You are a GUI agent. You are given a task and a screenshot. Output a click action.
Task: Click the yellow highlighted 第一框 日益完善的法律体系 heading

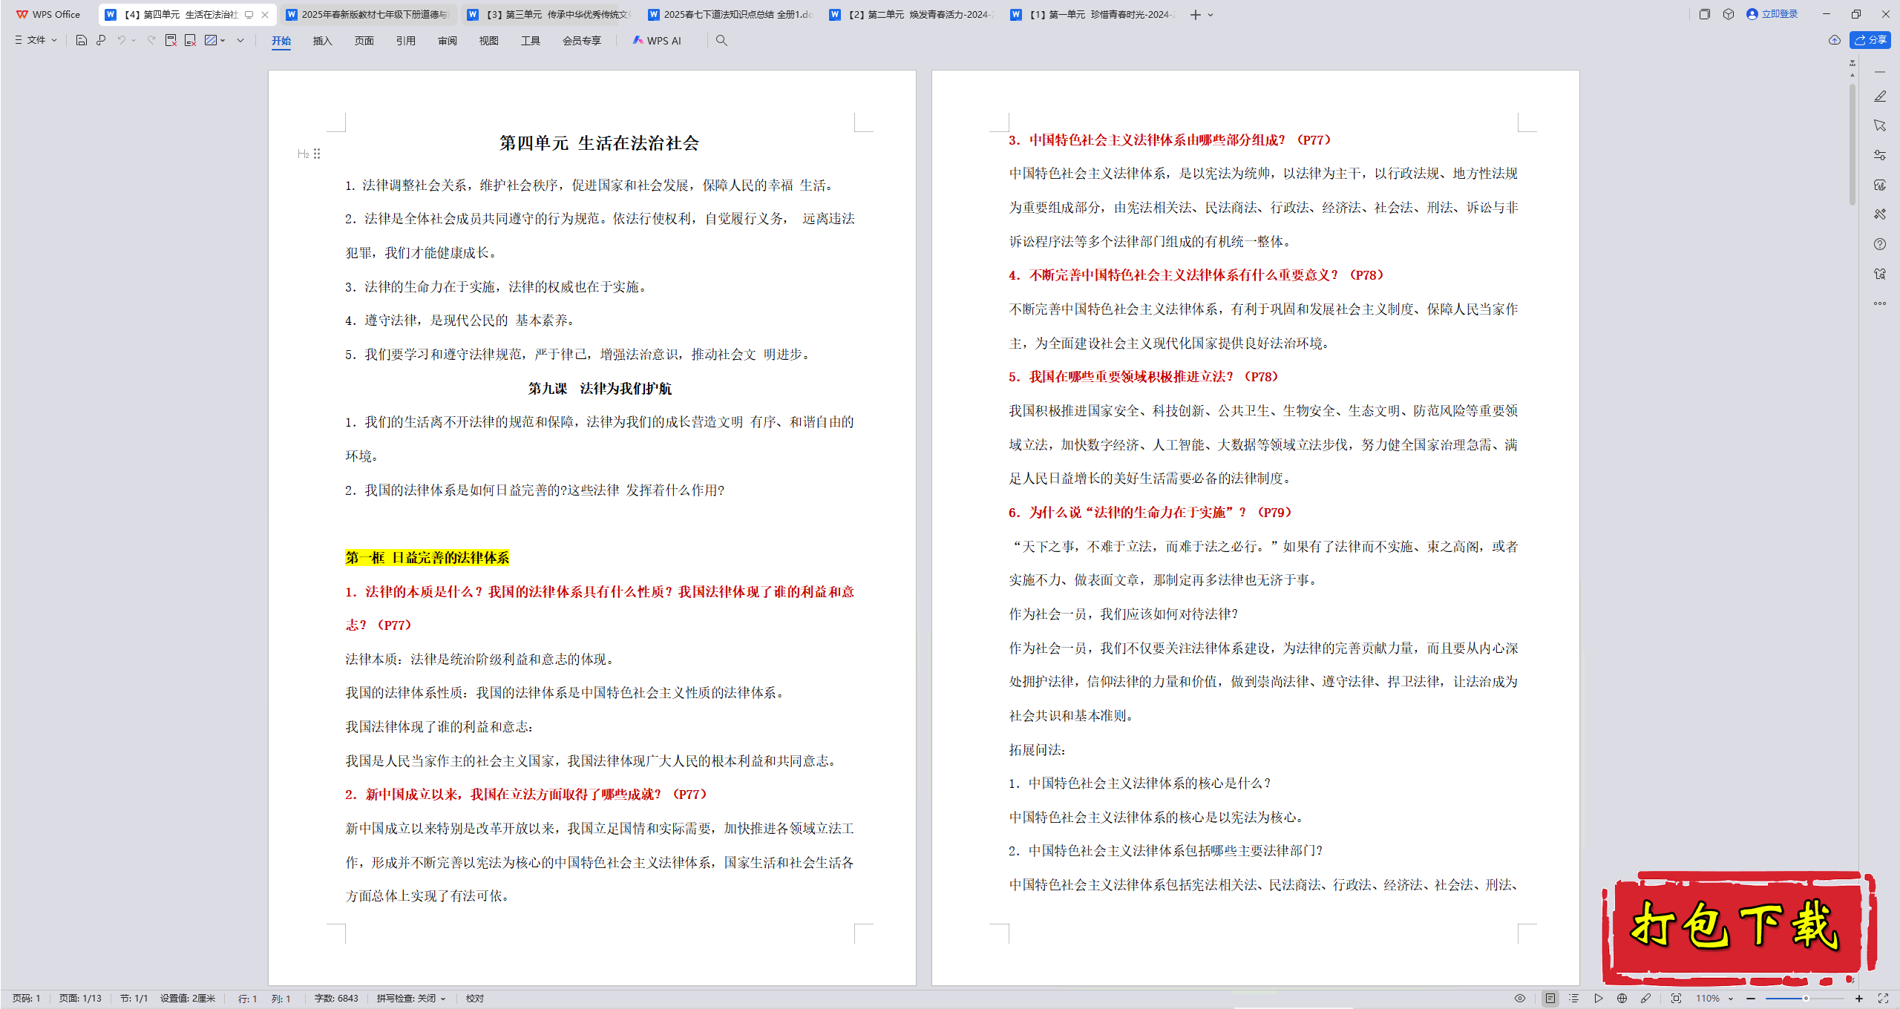click(x=427, y=558)
